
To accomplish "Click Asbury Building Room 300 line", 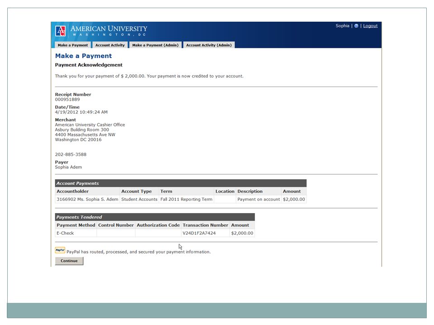I will pyautogui.click(x=82, y=130).
